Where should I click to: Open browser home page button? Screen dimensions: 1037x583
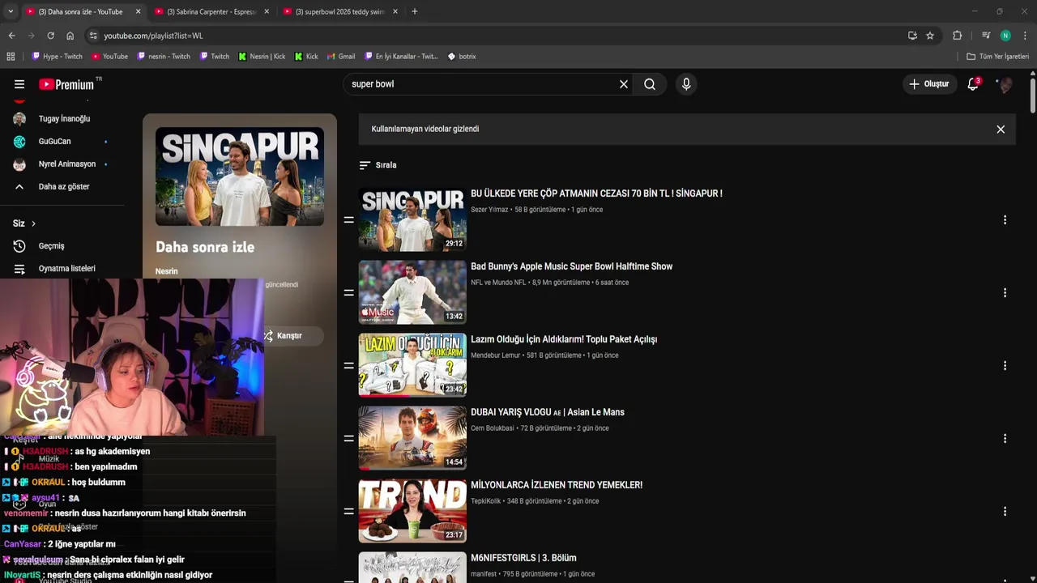70,36
